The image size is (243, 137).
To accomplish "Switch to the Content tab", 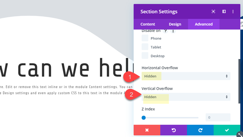I will coord(148,24).
